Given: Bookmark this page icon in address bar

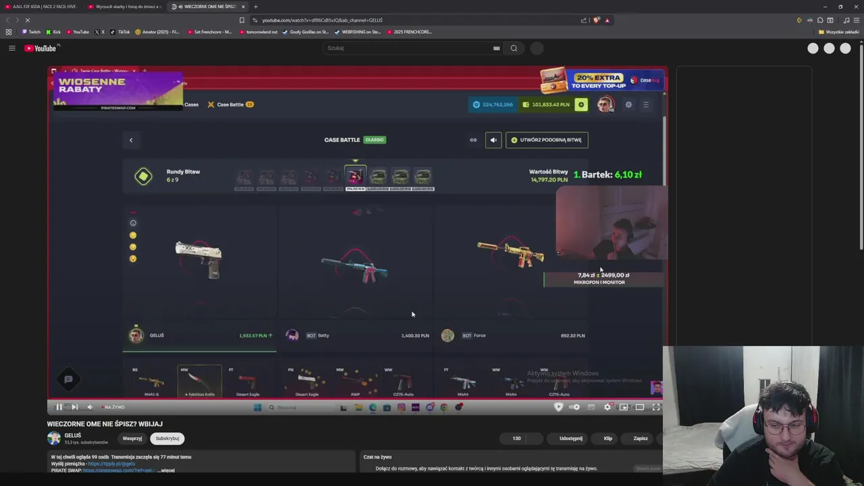Looking at the screenshot, I should [242, 20].
